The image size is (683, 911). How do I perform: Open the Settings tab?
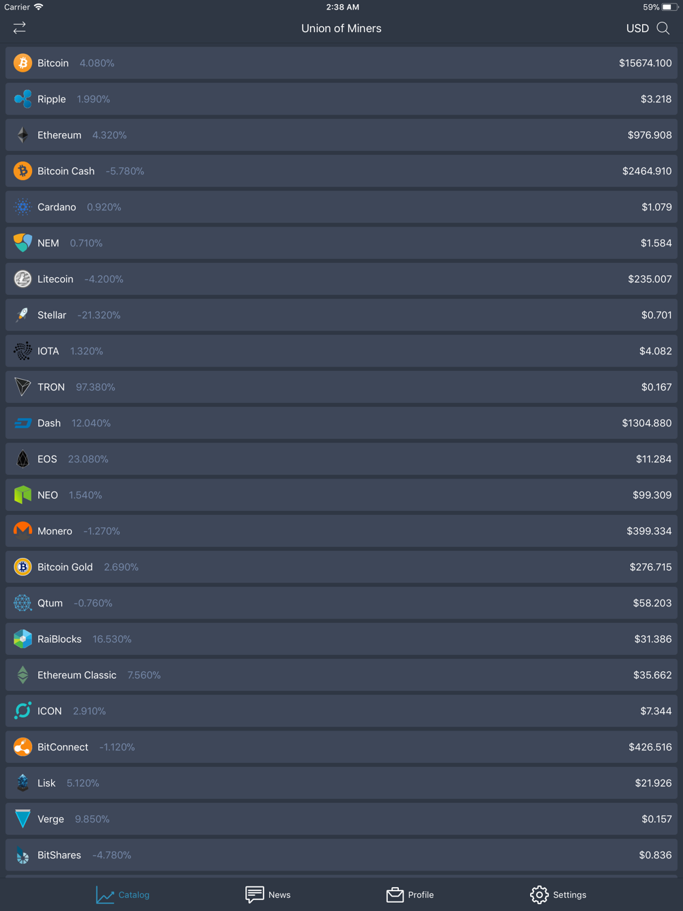pos(558,895)
